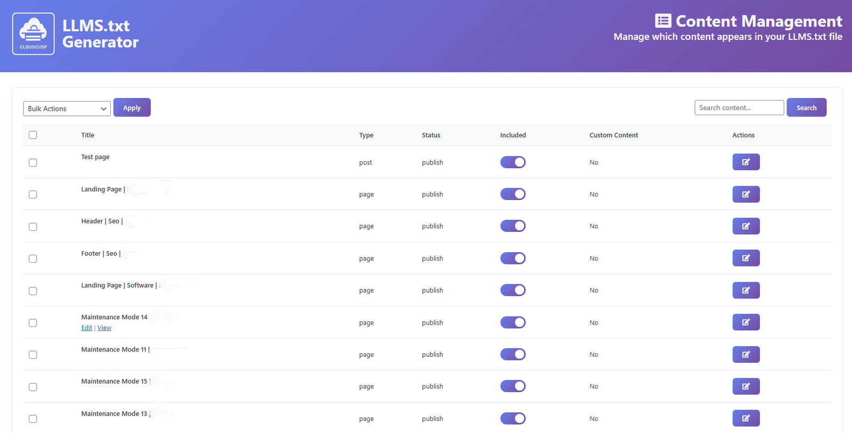Click the CloudCusp logo icon

(34, 34)
